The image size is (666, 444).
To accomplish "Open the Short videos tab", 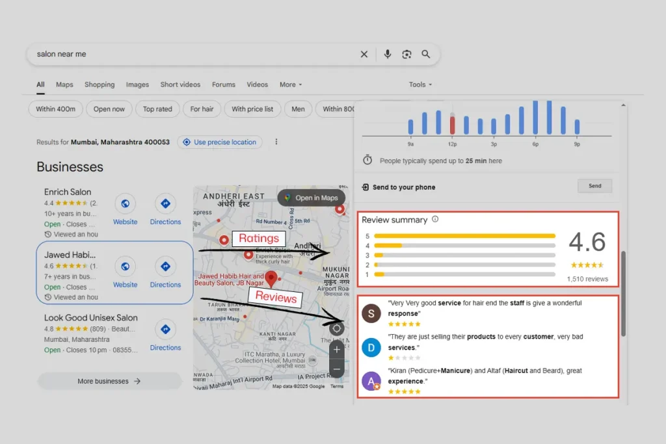I will [180, 85].
